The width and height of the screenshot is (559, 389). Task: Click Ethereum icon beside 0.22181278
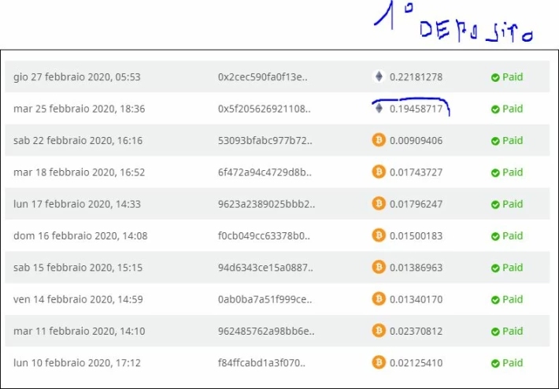coord(379,76)
